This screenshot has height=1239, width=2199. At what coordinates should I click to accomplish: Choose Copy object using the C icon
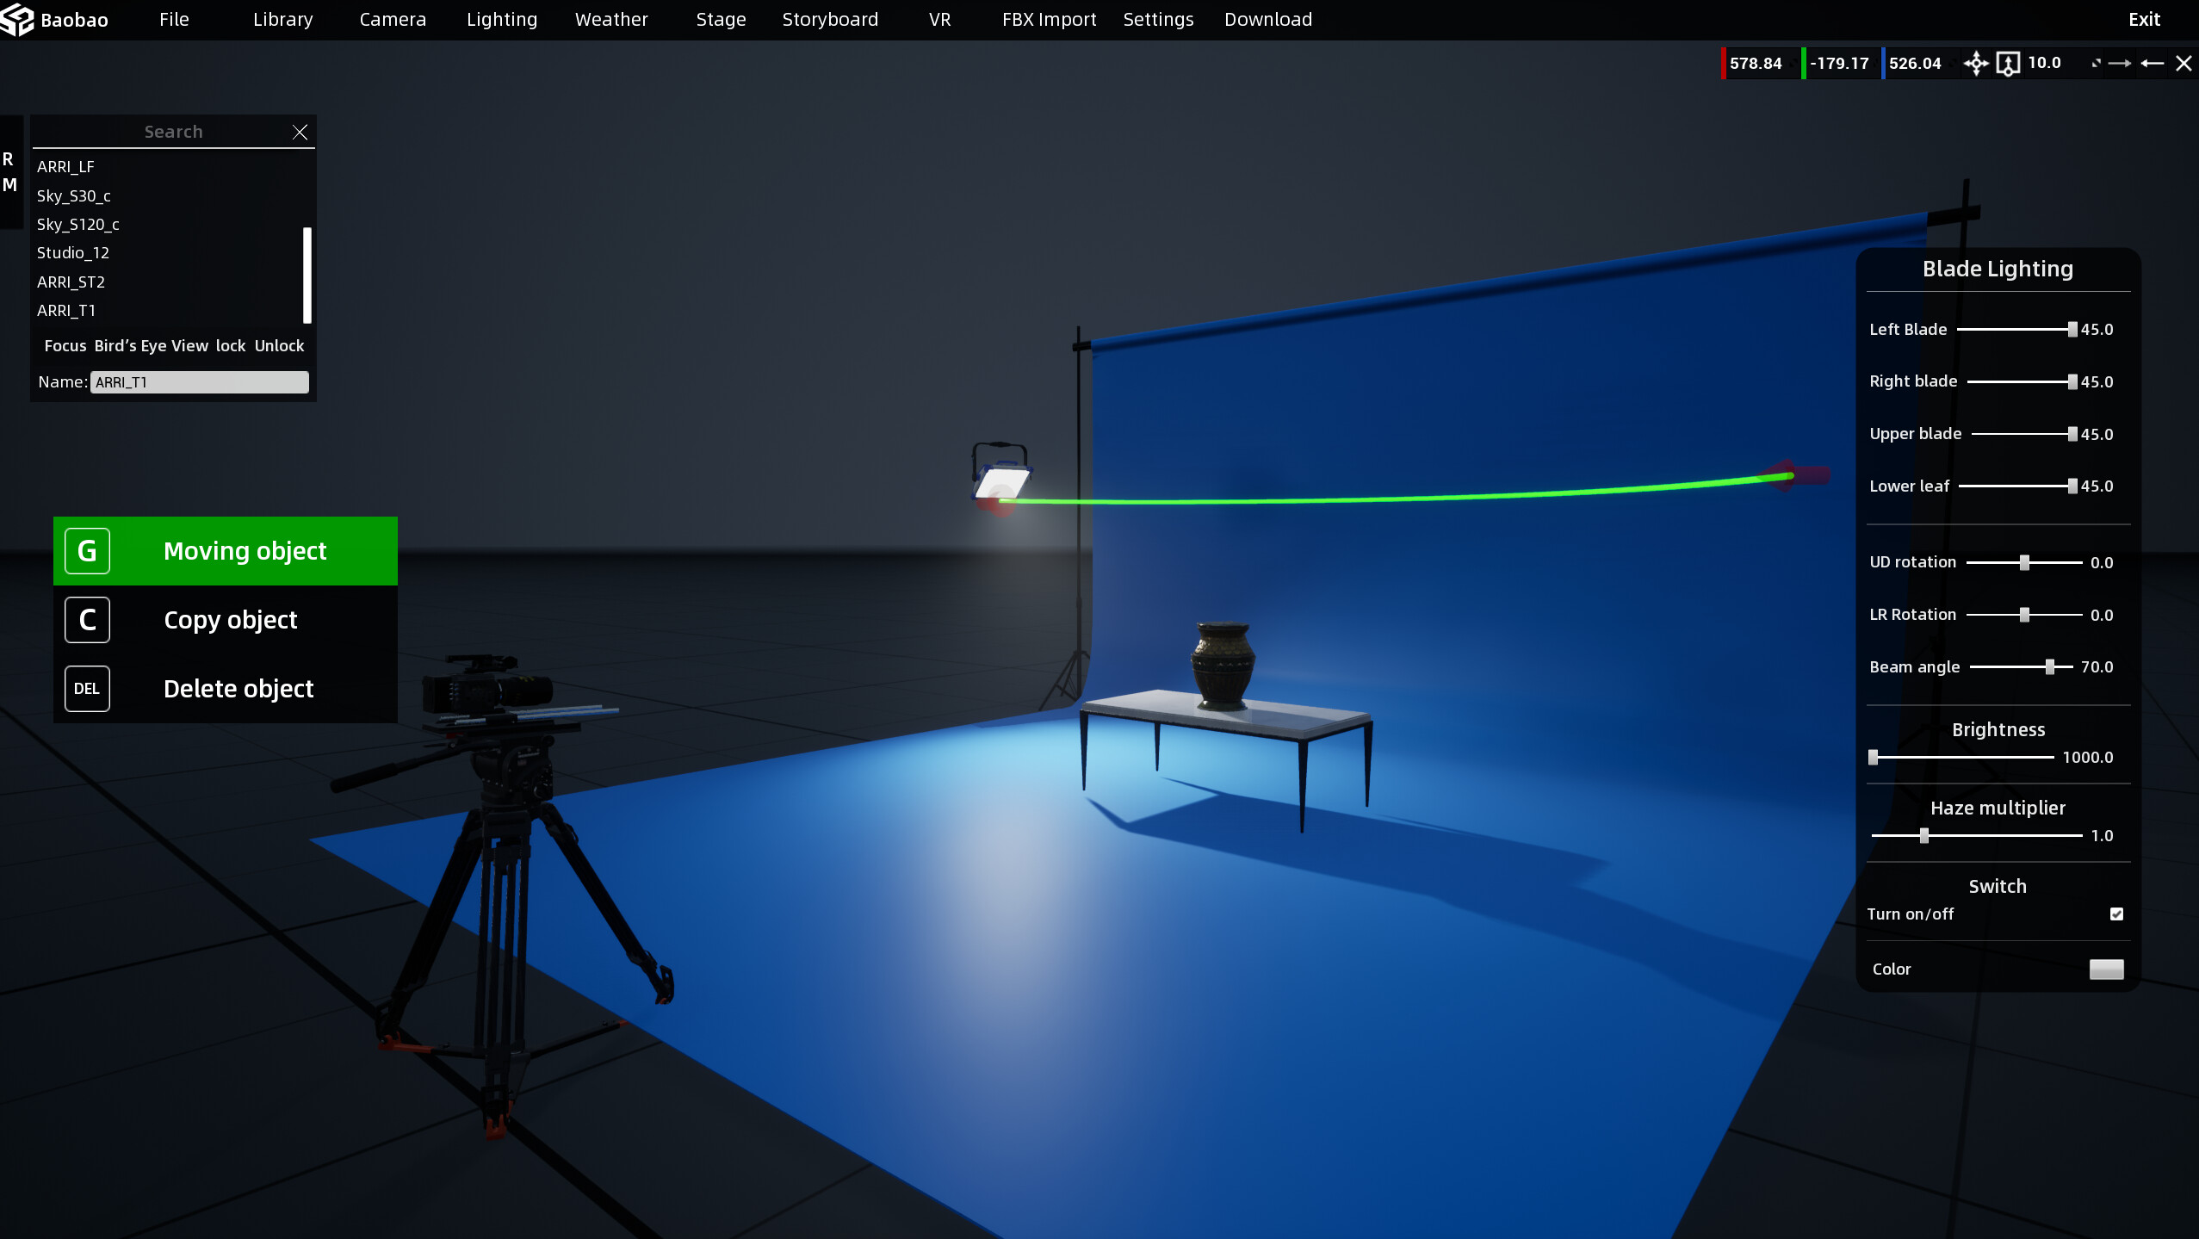86,619
